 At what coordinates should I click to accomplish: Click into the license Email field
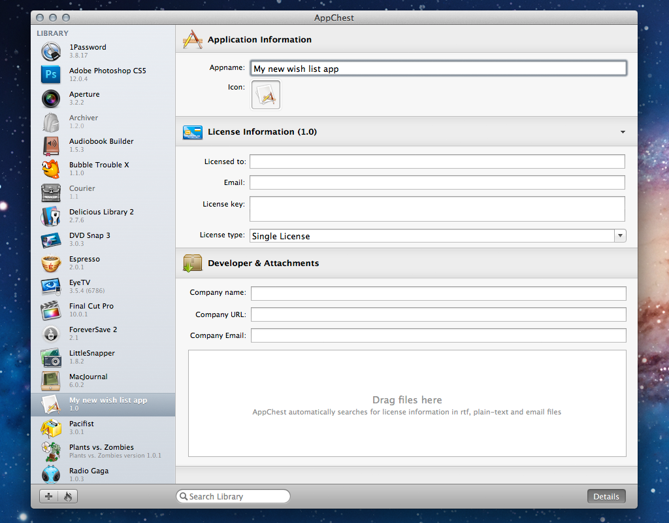437,182
